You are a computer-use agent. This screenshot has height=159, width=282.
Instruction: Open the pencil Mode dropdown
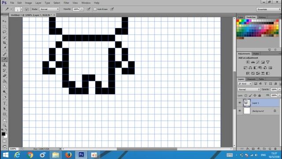coord(49,9)
